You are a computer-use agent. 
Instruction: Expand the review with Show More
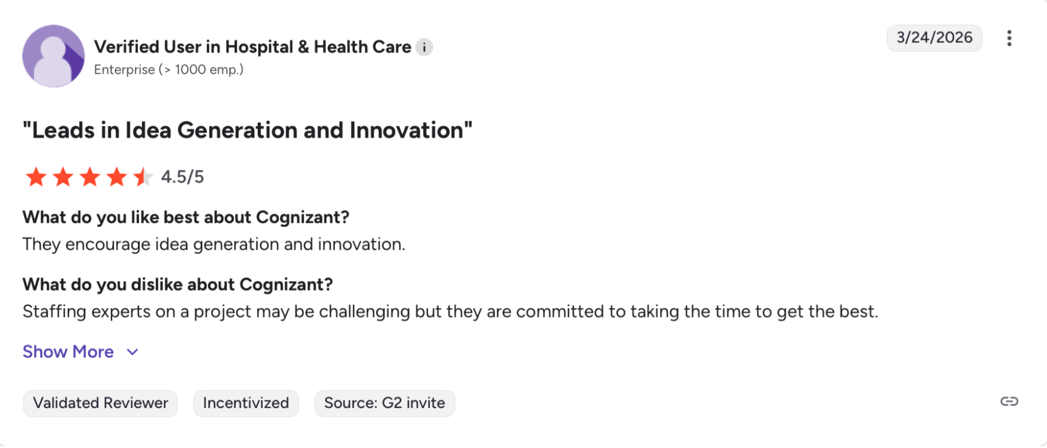(68, 352)
